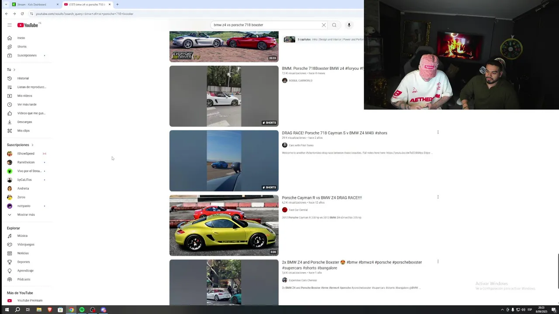Open Aprendizaje under Explorar

[x=26, y=271]
